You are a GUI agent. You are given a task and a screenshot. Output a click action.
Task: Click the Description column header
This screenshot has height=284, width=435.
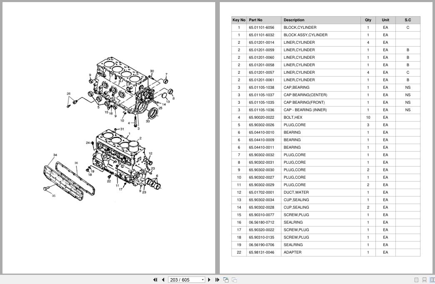click(321, 20)
